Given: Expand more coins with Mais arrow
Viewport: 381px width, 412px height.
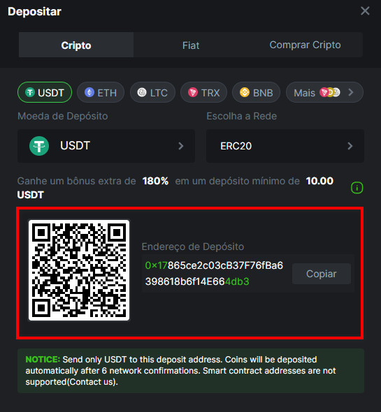Looking at the screenshot, I should 350,92.
